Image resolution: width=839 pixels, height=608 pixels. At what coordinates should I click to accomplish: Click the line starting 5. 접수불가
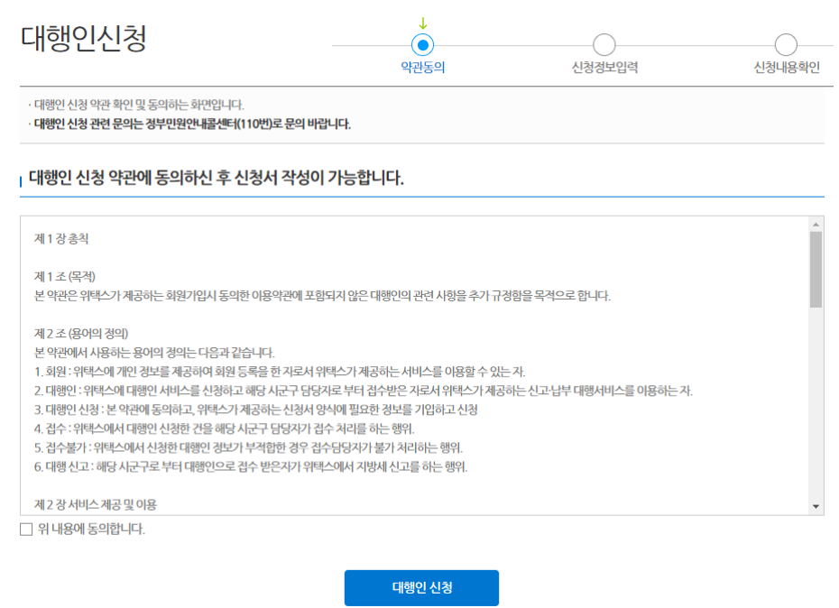click(x=248, y=448)
